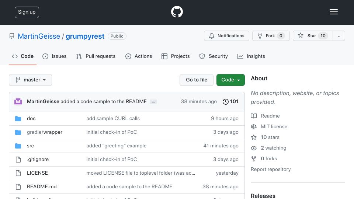Open the LICENSE file
The image size is (354, 199).
click(x=37, y=173)
